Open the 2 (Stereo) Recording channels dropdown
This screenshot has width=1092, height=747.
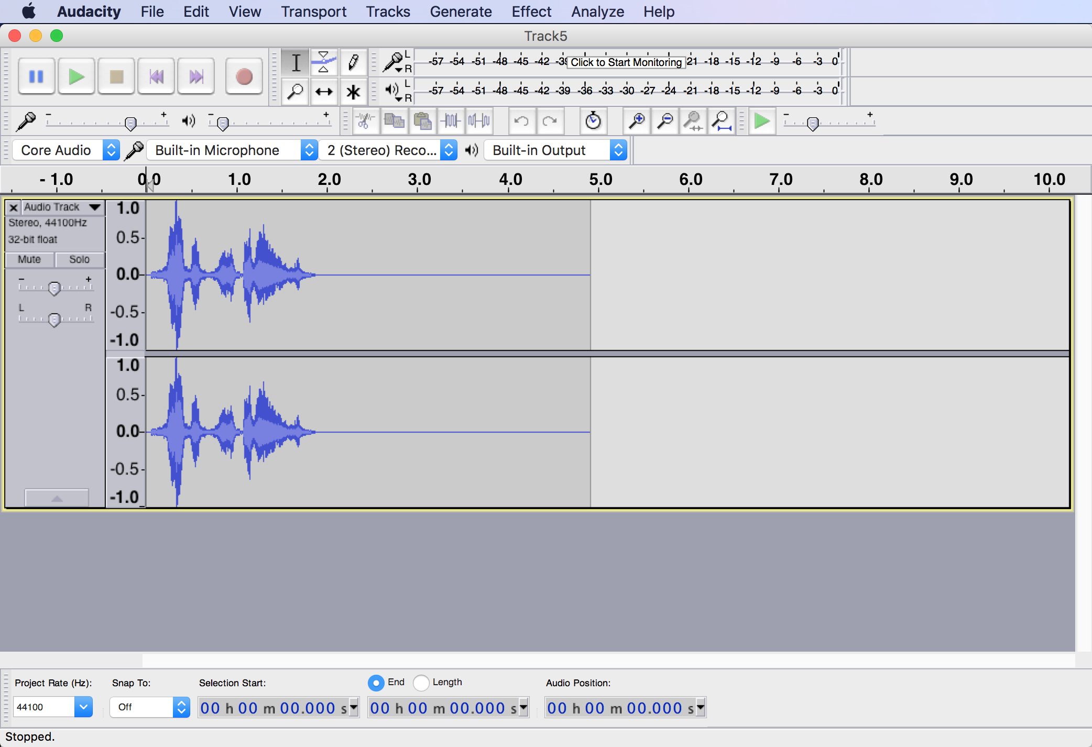[x=388, y=150]
